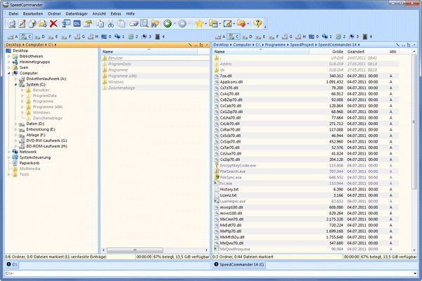Collapse the Computer tree node
This screenshot has height=281, width=422.
pos(9,73)
